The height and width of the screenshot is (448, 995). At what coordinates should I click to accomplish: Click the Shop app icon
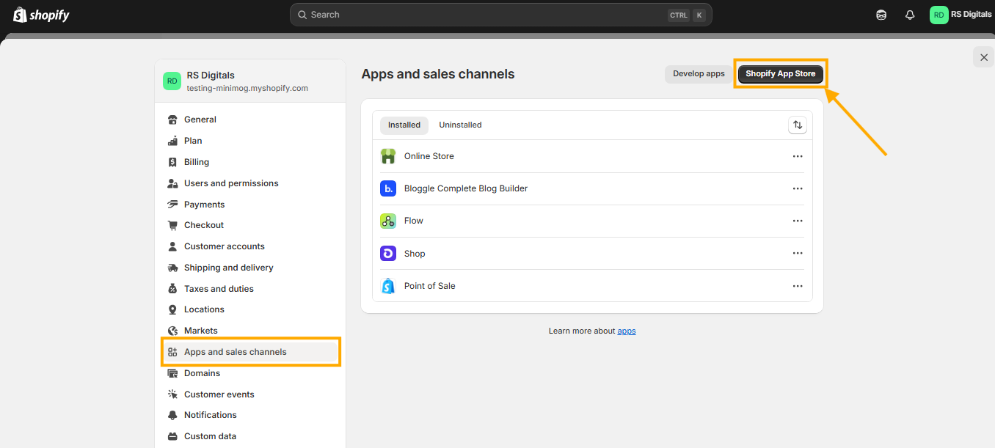click(388, 254)
